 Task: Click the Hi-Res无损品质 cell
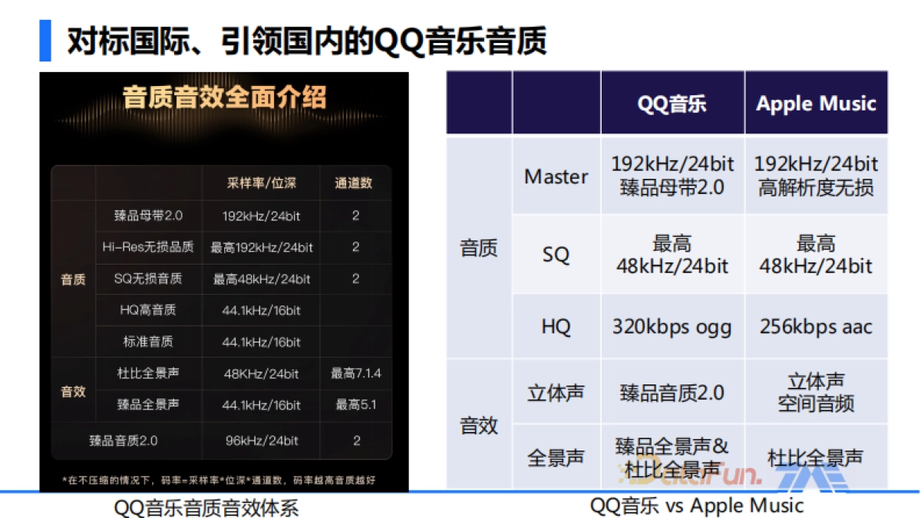click(148, 247)
